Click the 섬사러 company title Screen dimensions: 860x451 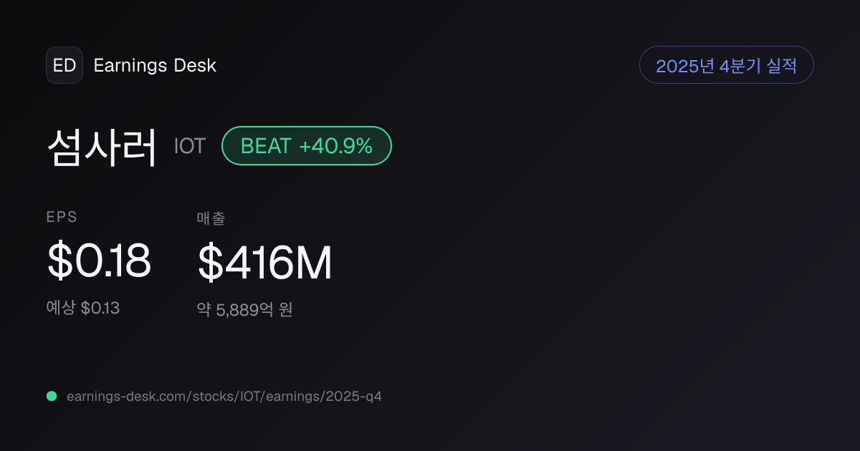(x=102, y=147)
